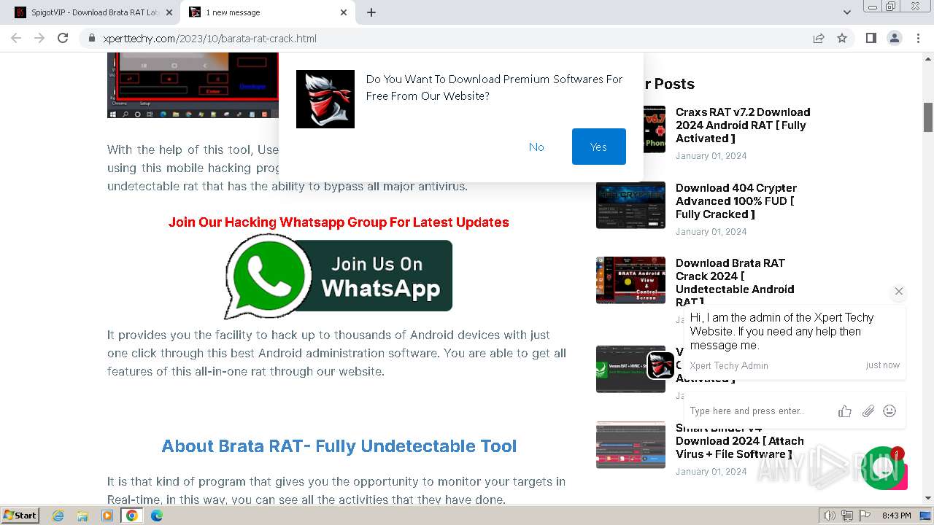Open the Chrome three-dot menu

918,38
